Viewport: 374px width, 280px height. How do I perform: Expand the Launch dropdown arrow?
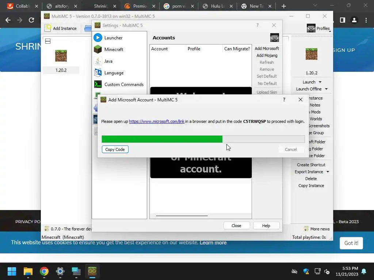pos(320,82)
